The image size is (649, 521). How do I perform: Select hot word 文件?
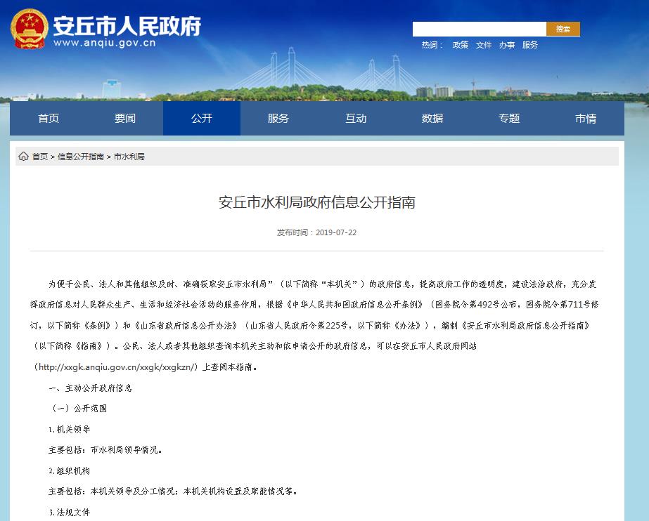pyautogui.click(x=484, y=45)
